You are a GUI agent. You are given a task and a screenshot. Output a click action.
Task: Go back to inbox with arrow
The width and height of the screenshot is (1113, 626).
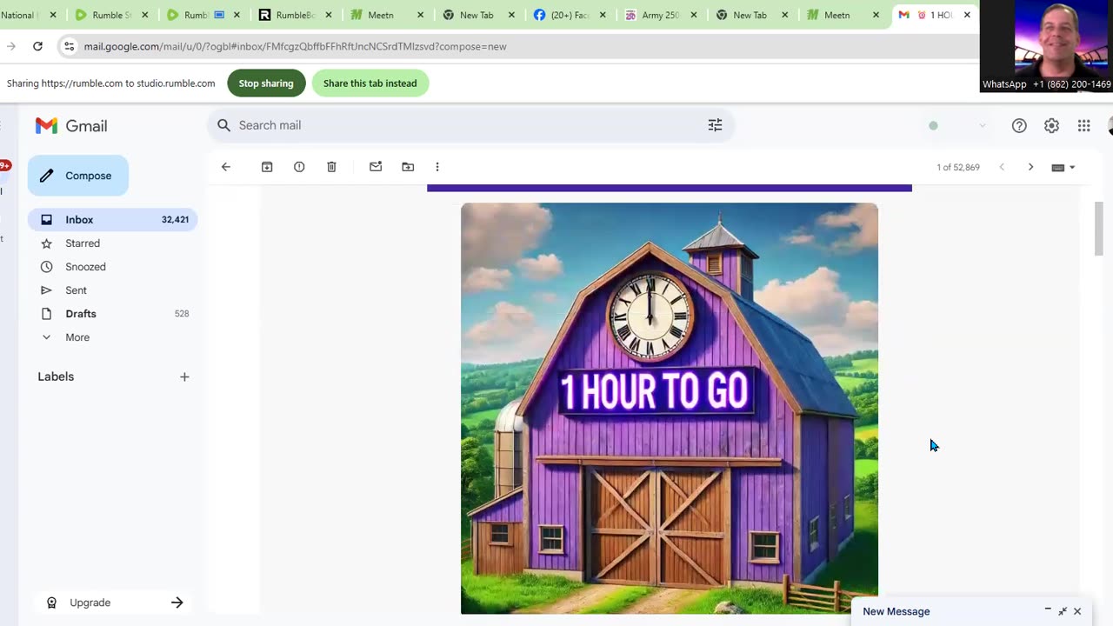tap(226, 167)
